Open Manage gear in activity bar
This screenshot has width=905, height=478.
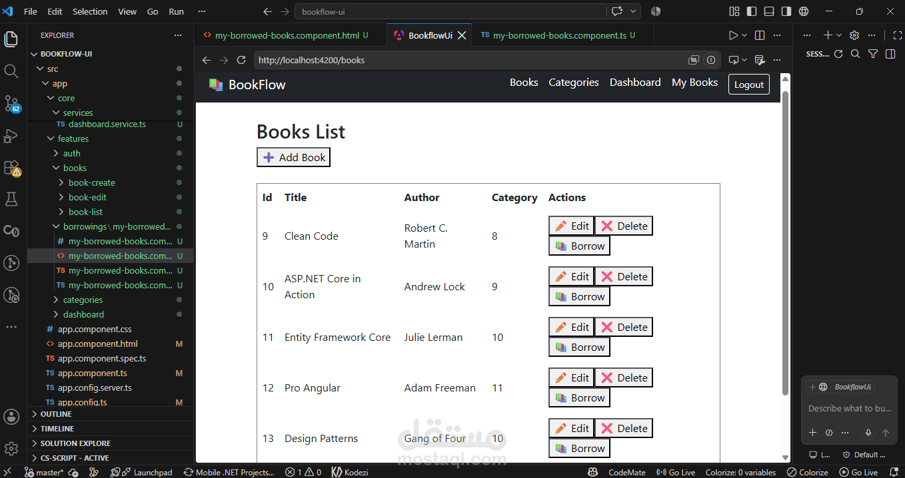(11, 448)
